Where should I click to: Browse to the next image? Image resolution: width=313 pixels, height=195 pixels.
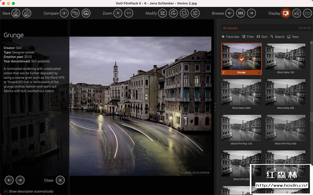point(251,13)
